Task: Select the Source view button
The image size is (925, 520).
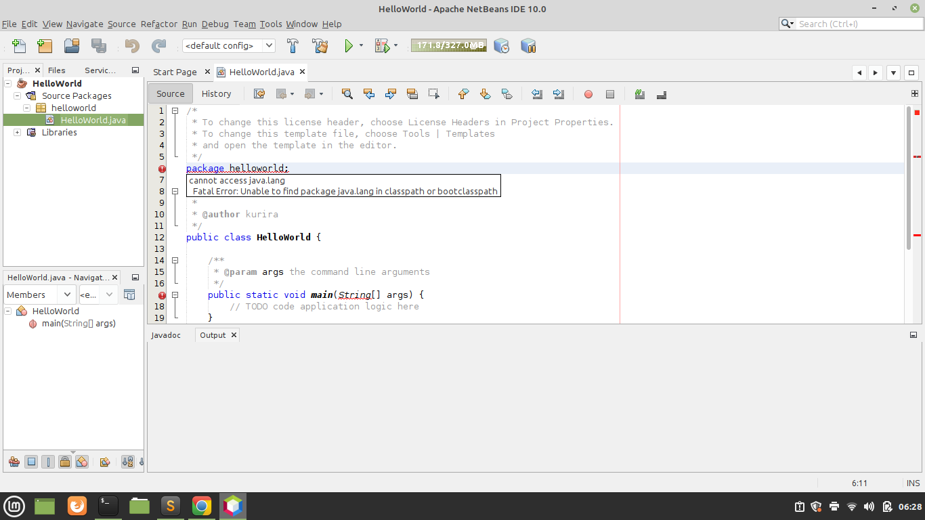Action: [171, 93]
